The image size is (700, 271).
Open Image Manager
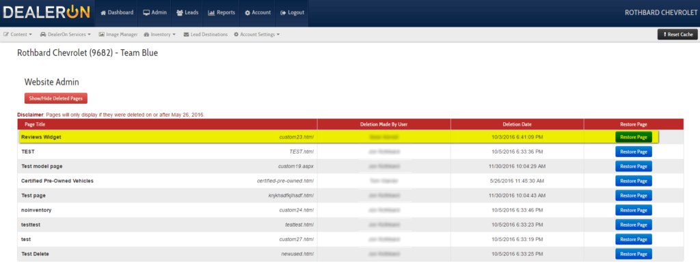pyautogui.click(x=118, y=34)
